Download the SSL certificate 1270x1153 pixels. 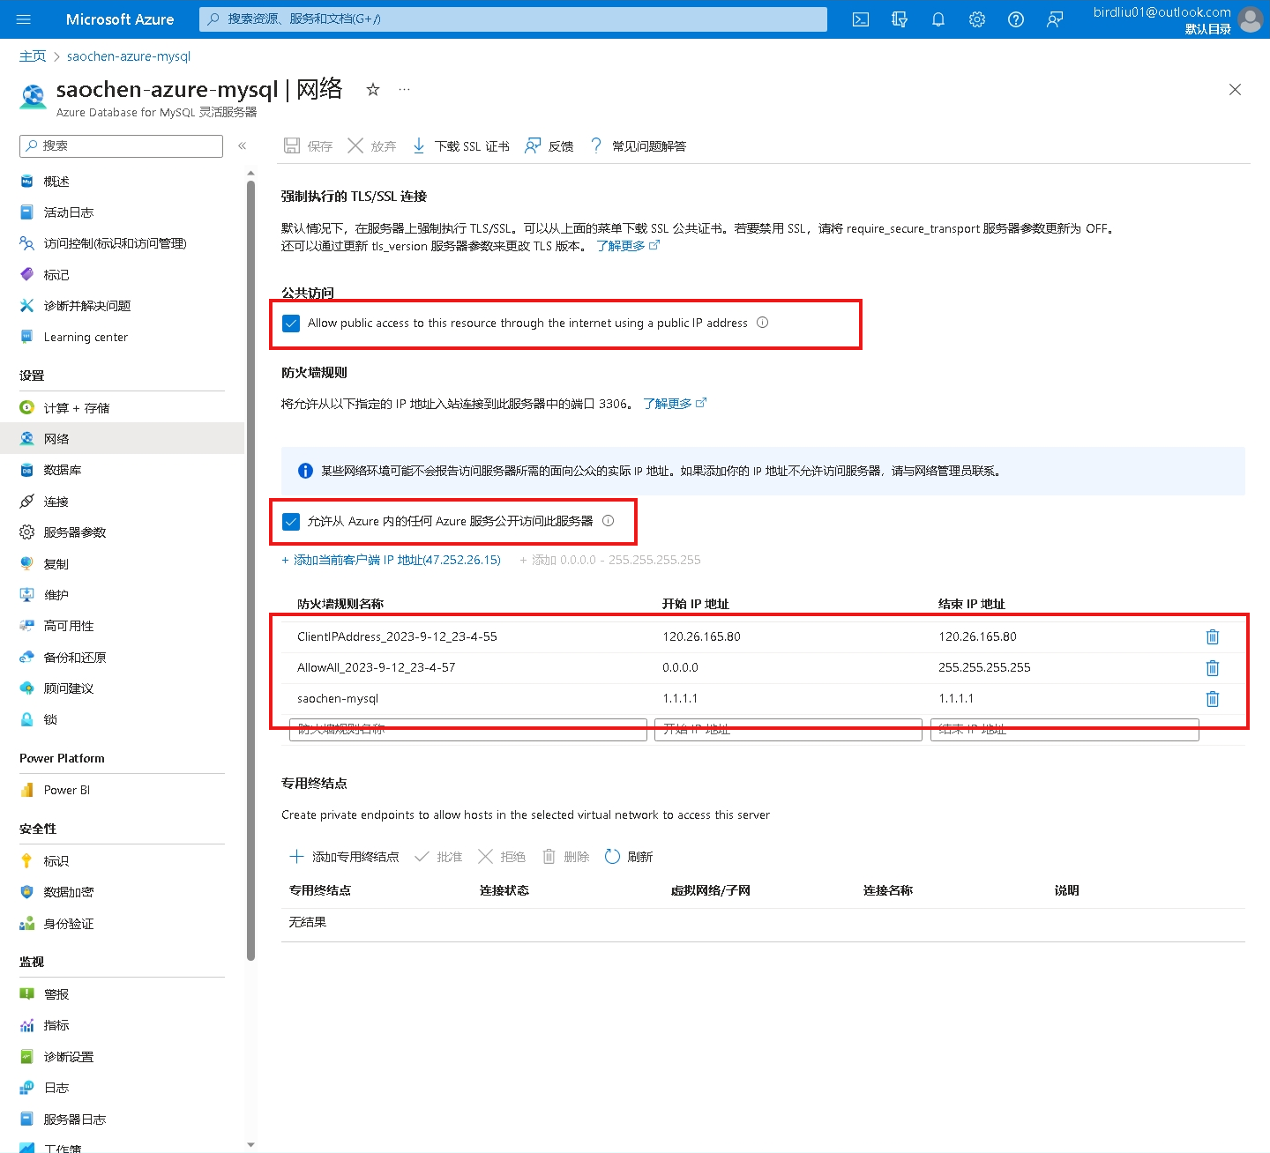pos(460,146)
